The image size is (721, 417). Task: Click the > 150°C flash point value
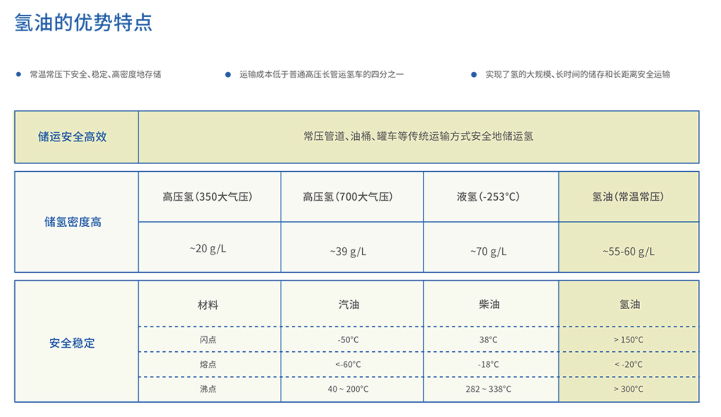pyautogui.click(x=628, y=340)
